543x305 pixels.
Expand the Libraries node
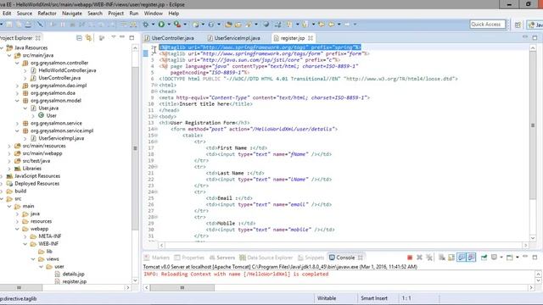pyautogui.click(x=9, y=169)
